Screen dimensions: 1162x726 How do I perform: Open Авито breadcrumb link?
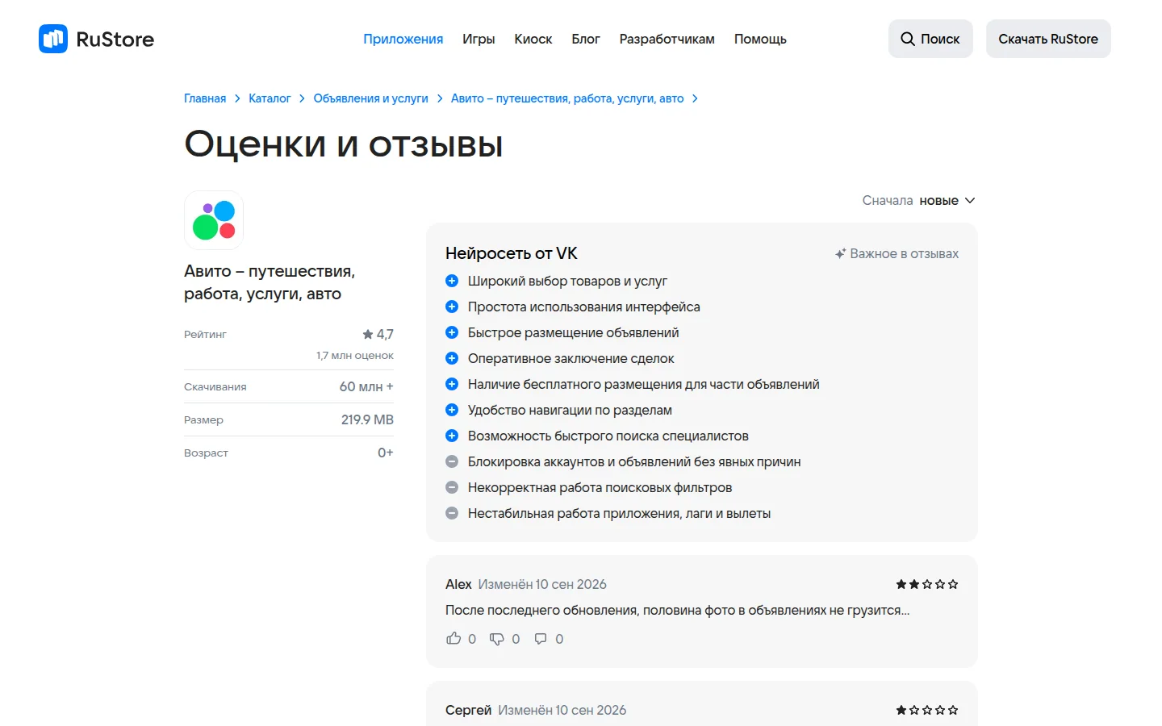tap(567, 98)
